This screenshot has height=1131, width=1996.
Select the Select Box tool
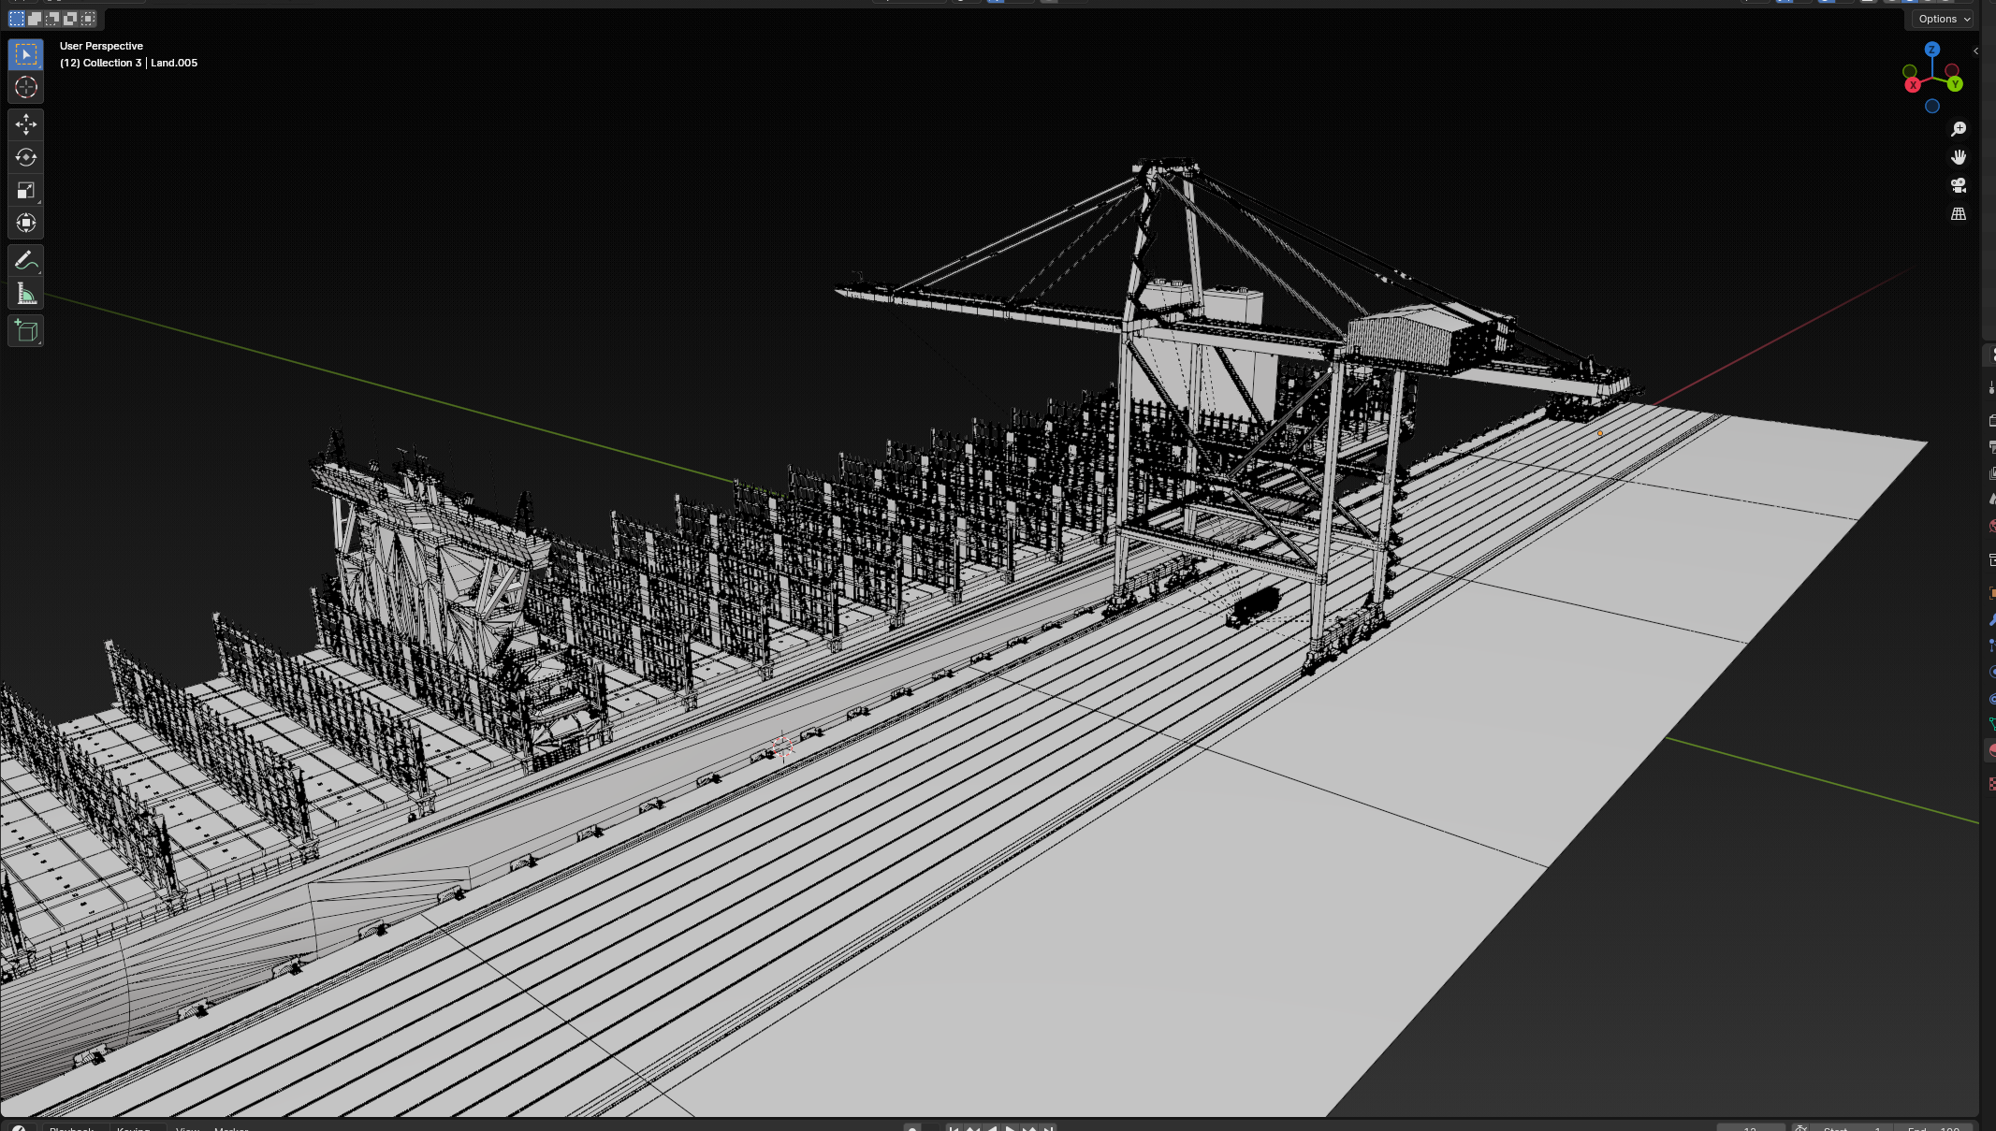coord(25,54)
